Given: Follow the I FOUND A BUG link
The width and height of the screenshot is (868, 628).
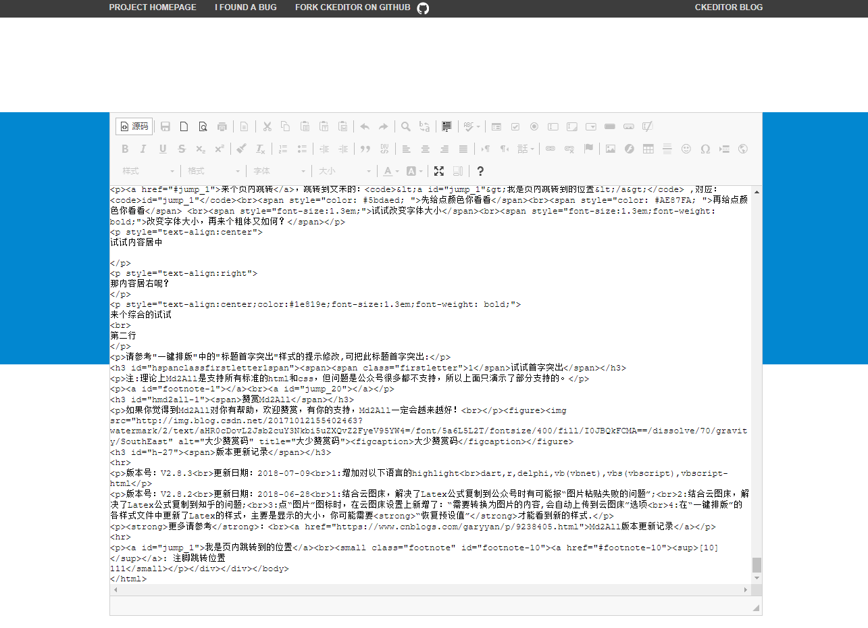Looking at the screenshot, I should 246,7.
